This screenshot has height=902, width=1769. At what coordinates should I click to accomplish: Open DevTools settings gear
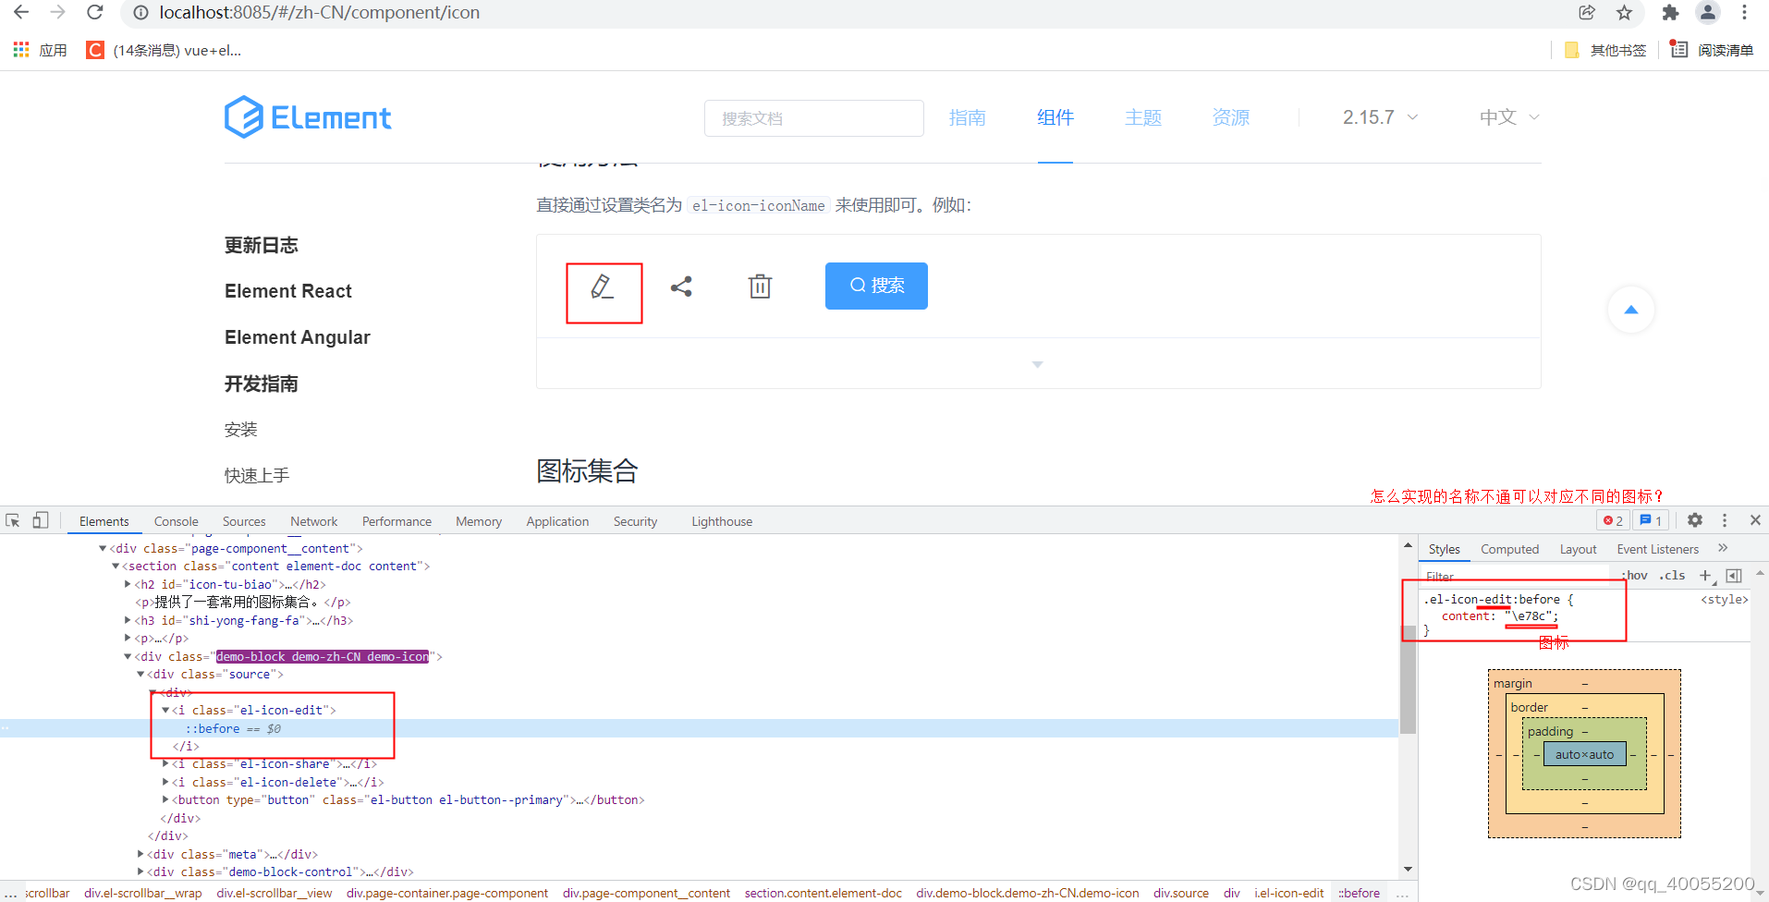click(1695, 520)
